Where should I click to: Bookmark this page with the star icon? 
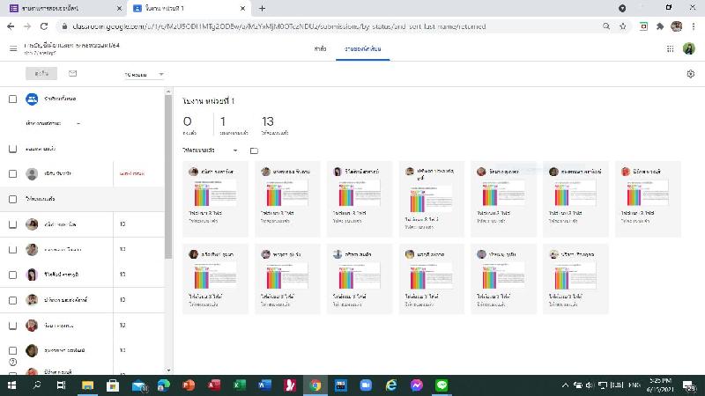click(x=622, y=26)
